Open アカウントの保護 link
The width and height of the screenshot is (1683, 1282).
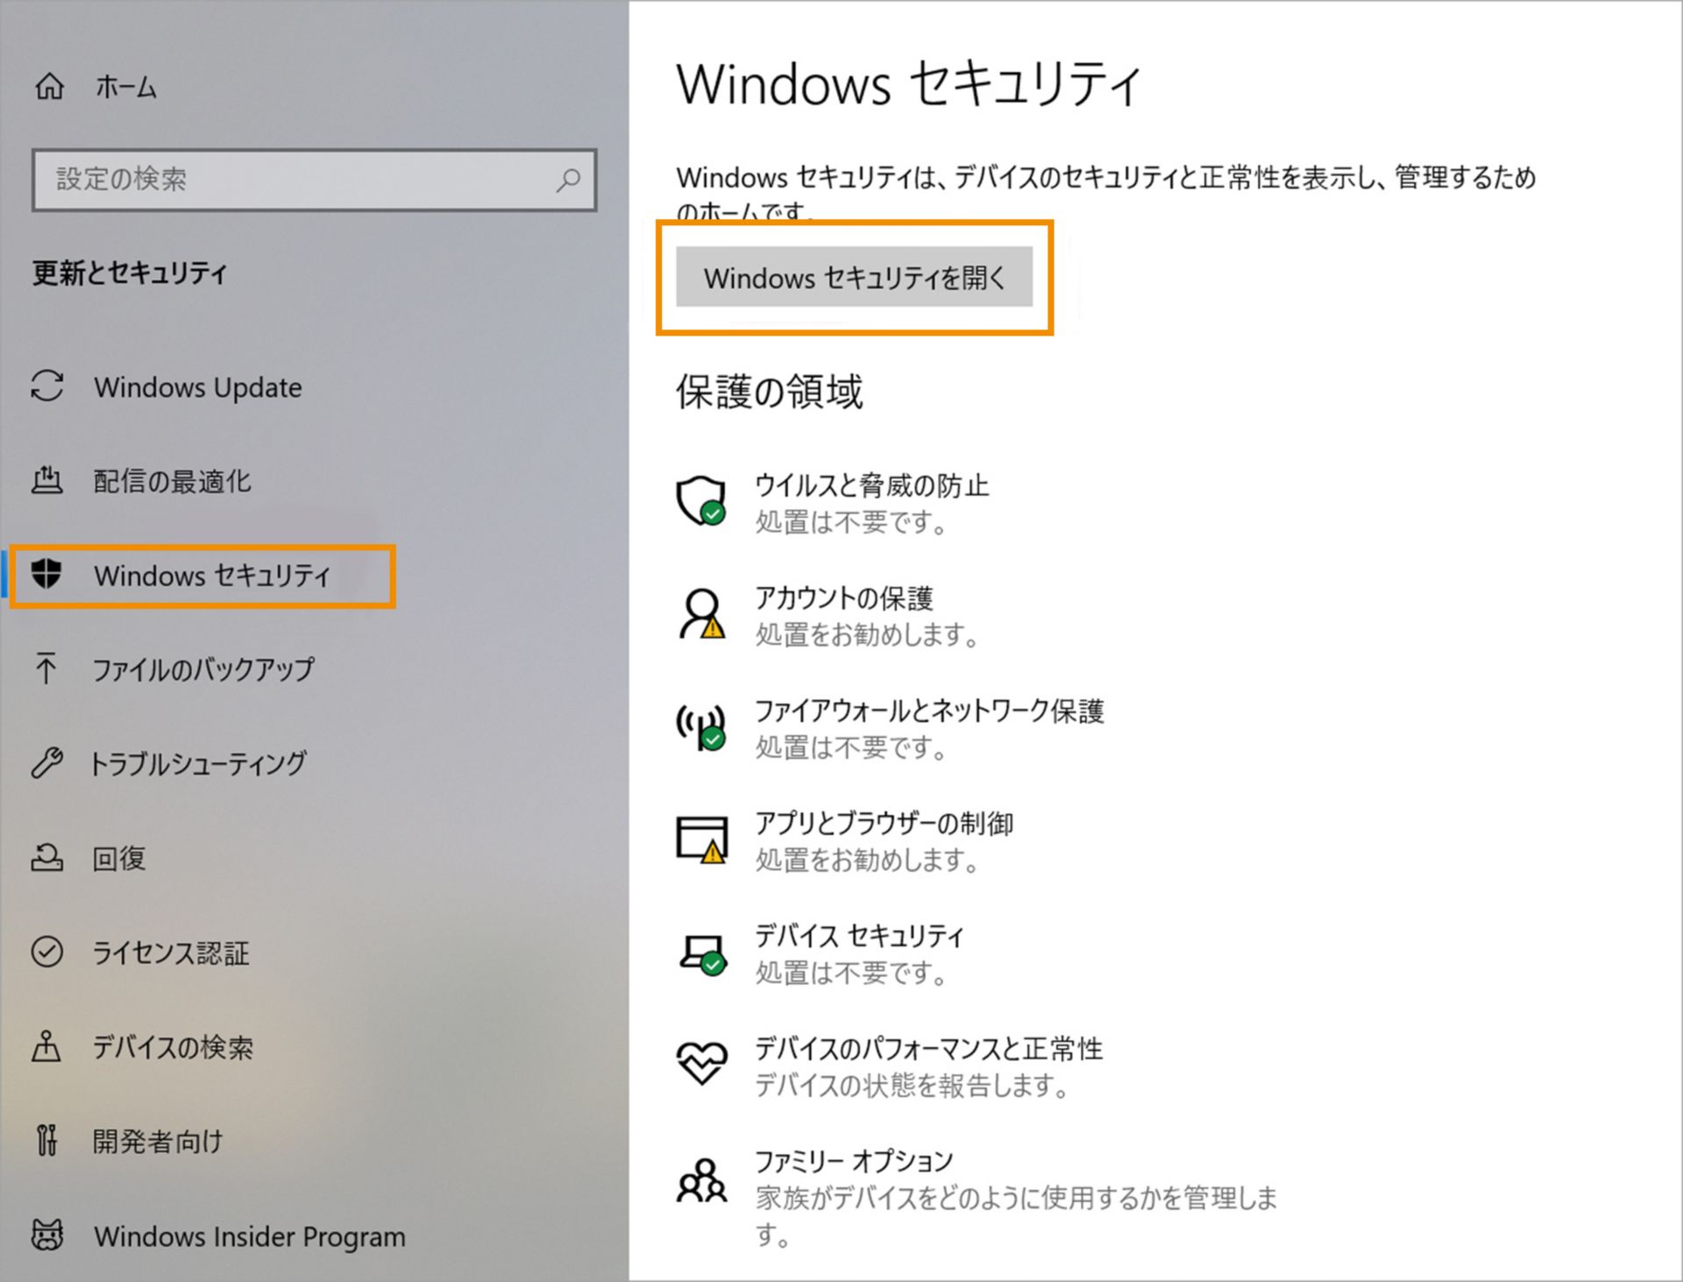click(844, 598)
